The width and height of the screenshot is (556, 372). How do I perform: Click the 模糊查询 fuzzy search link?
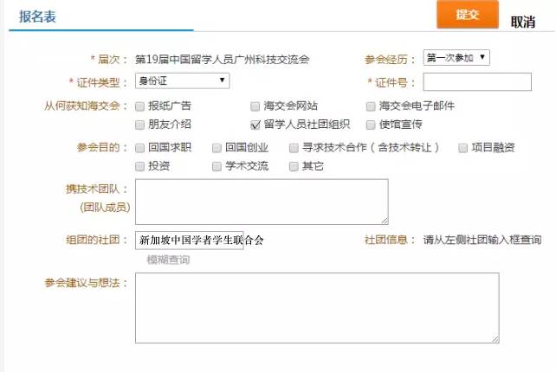[x=168, y=260]
